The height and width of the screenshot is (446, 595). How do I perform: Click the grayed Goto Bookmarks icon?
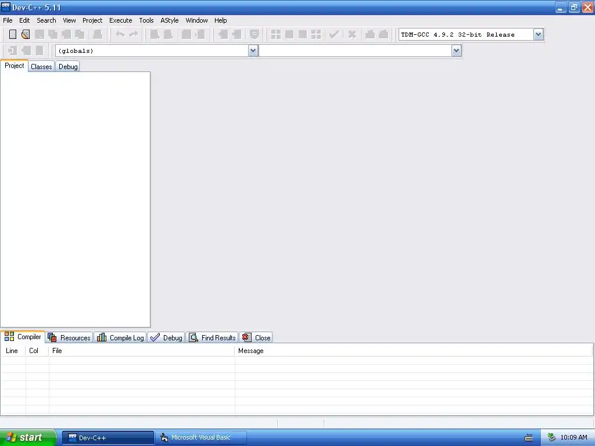coord(40,51)
